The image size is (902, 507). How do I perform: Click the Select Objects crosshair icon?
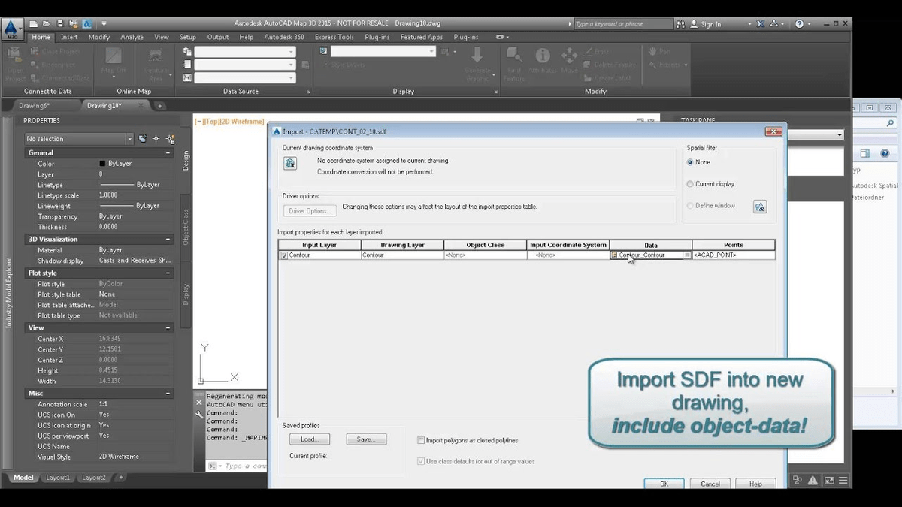pyautogui.click(x=156, y=139)
